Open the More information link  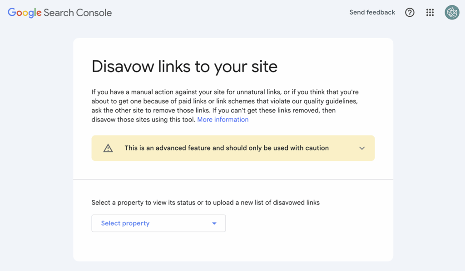tap(223, 120)
